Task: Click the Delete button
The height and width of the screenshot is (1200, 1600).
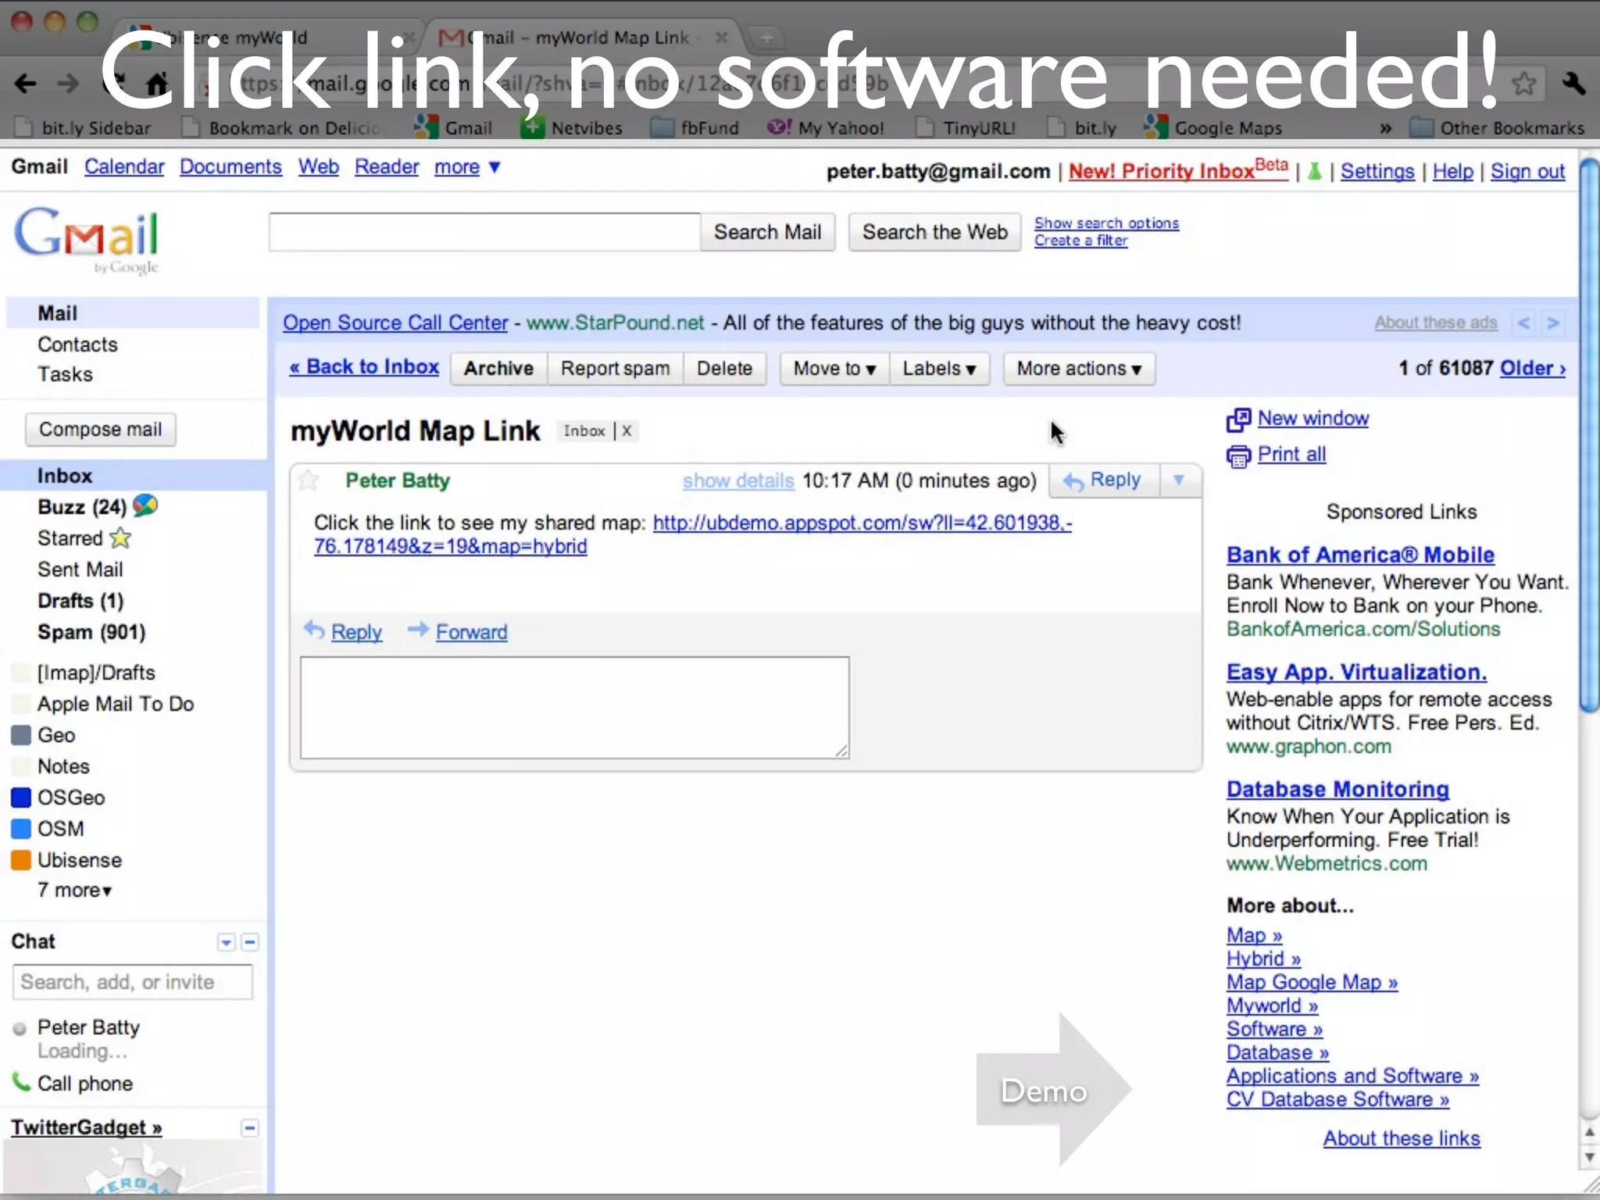Action: (x=724, y=368)
